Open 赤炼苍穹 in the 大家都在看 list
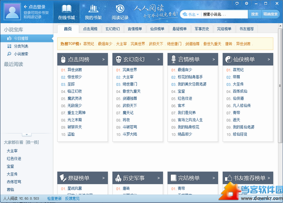 [14, 182]
